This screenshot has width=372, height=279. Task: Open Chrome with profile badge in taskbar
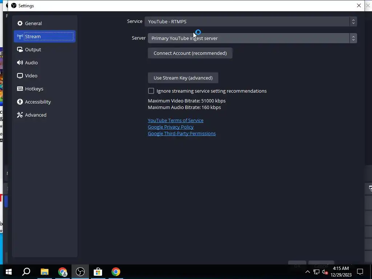pos(62,271)
